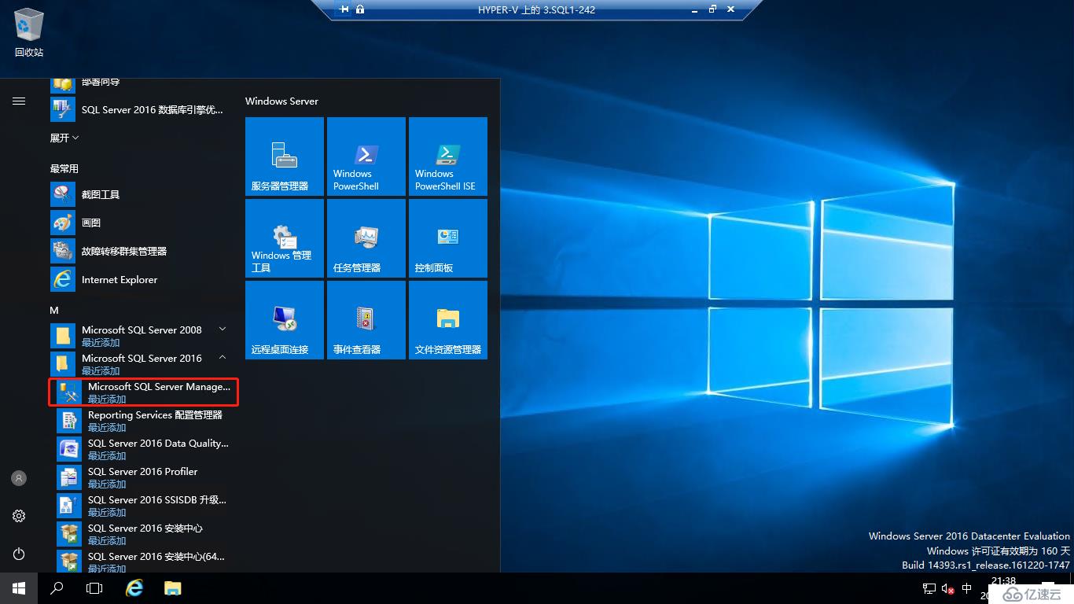Open SQL Server 2016 安装中心(64...) entry
This screenshot has width=1074, height=604.
(143, 560)
